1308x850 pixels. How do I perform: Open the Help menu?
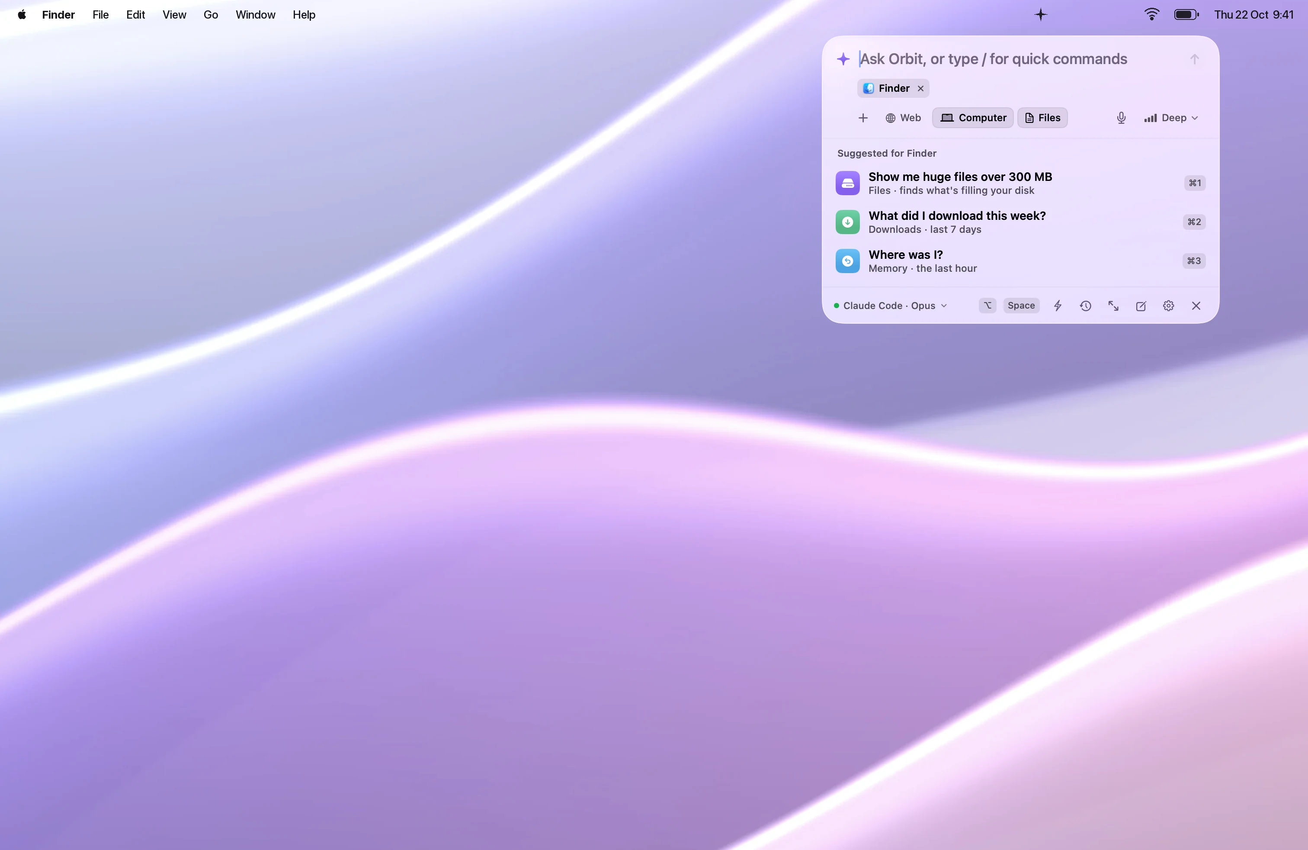click(x=304, y=15)
